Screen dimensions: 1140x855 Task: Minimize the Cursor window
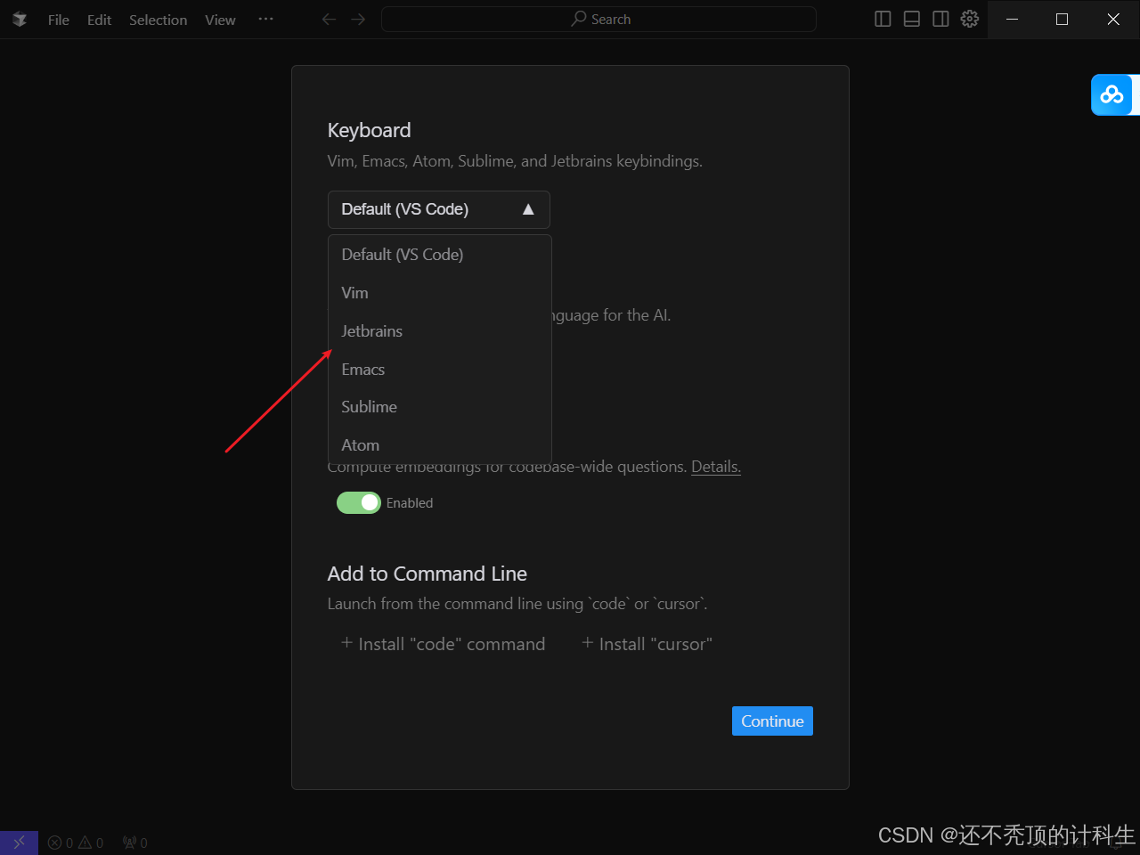tap(1012, 20)
